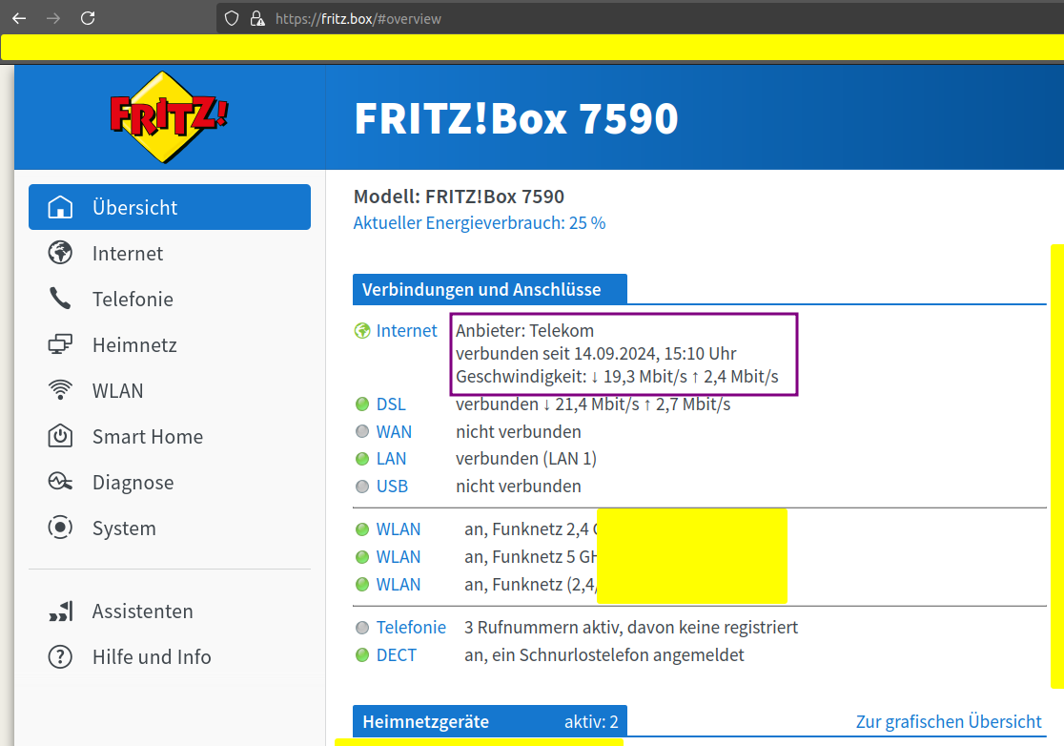The height and width of the screenshot is (746, 1064).
Task: Open the DSL link
Action: tap(391, 404)
